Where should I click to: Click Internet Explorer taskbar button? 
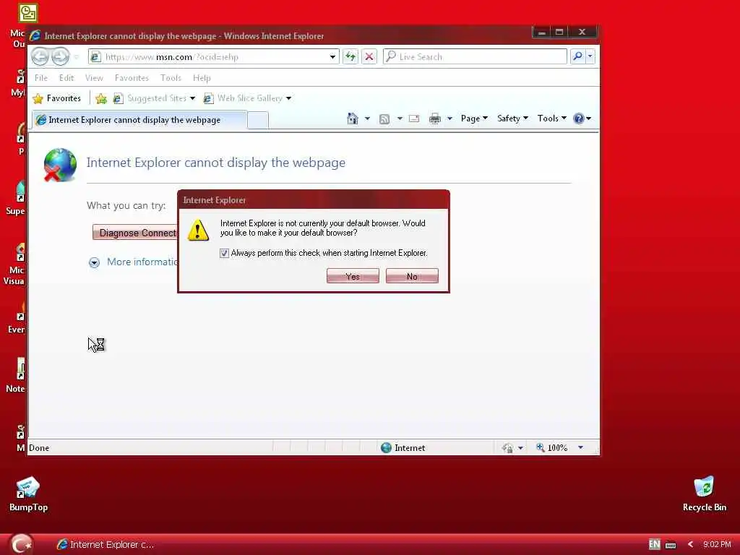tap(106, 544)
